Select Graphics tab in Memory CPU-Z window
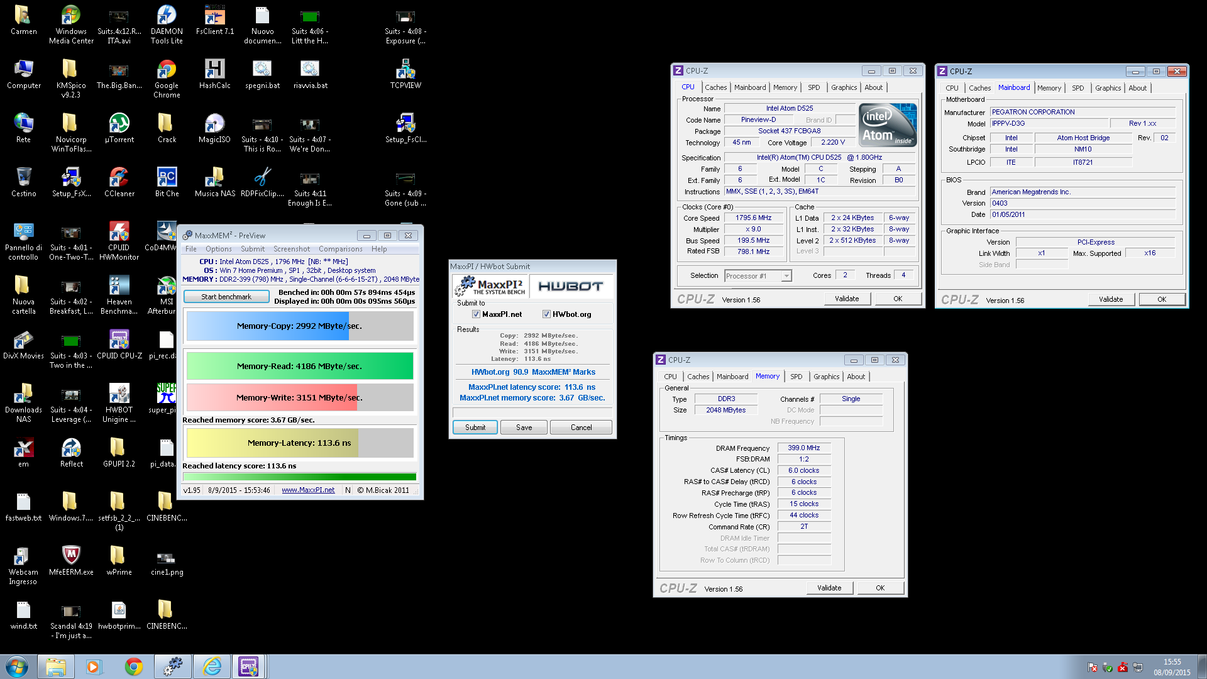The image size is (1207, 679). point(826,377)
